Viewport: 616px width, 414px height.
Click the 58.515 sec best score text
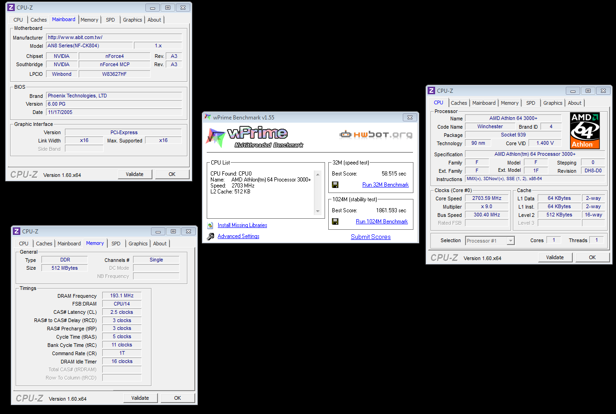point(394,174)
